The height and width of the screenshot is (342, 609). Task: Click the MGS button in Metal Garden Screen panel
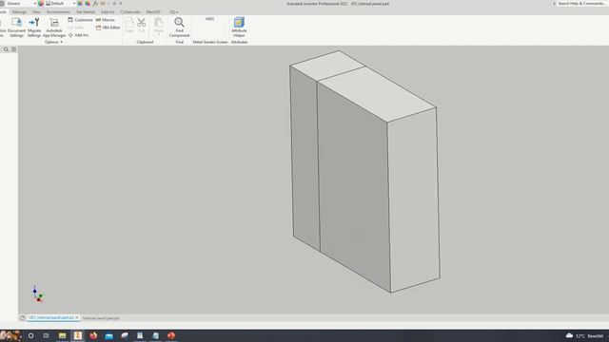pos(209,19)
